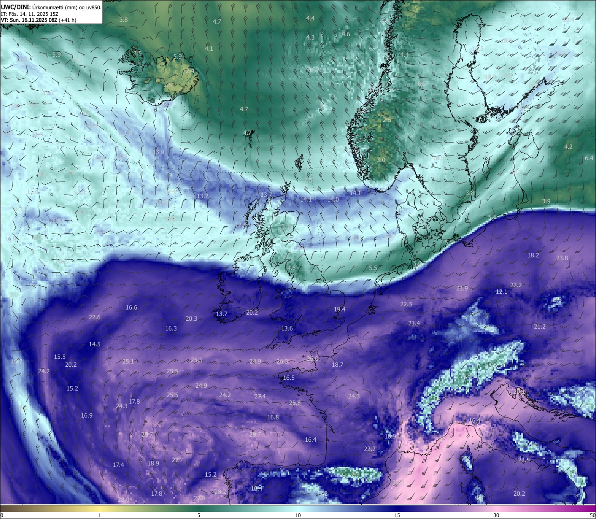Click the 'Úrkomumætti (mm) og uv850.' caption
This screenshot has height=519, width=596.
pyautogui.click(x=66, y=7)
